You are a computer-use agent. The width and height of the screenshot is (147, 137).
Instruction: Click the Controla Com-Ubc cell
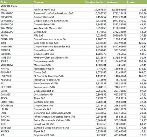[x=59, y=102]
